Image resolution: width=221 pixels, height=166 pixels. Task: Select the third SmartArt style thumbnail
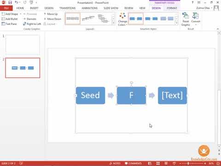tap(167, 18)
